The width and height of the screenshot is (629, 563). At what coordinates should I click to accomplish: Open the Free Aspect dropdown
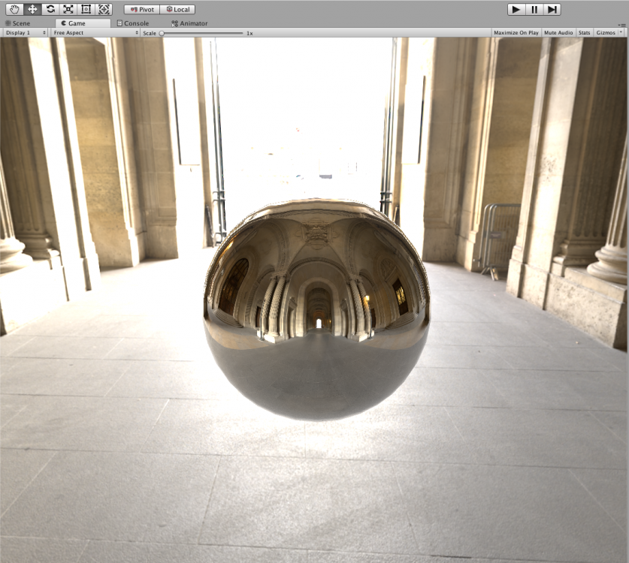(95, 33)
